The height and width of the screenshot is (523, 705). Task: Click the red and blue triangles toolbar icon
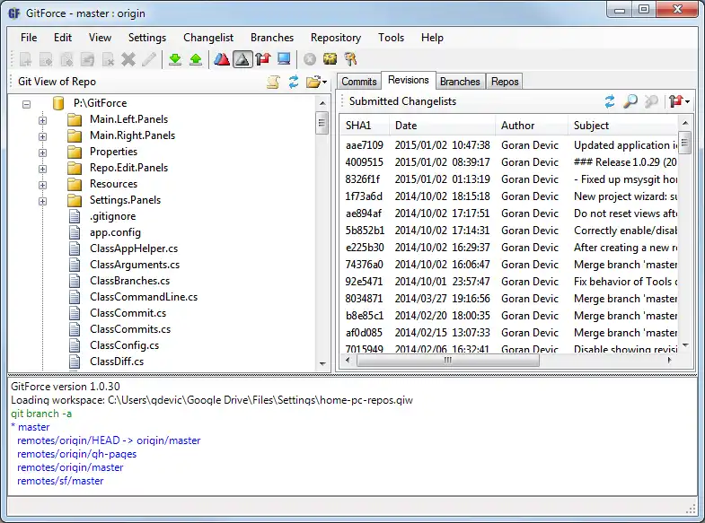pyautogui.click(x=222, y=59)
